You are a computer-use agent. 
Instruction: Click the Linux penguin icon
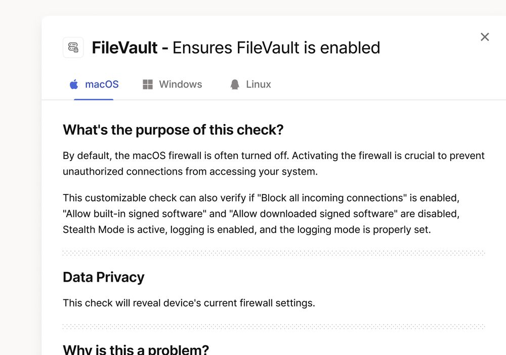[235, 84]
